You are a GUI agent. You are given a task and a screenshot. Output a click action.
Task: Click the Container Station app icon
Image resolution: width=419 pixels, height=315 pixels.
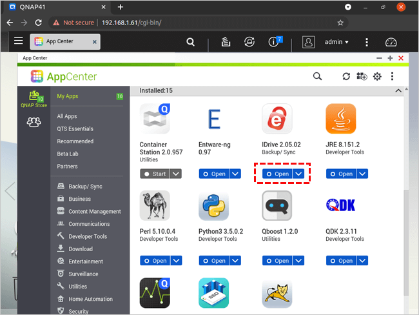click(155, 119)
